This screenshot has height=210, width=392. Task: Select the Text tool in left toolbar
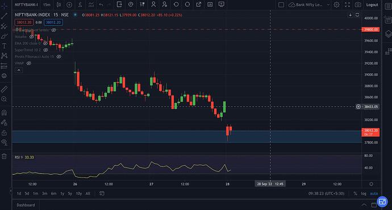click(x=4, y=46)
